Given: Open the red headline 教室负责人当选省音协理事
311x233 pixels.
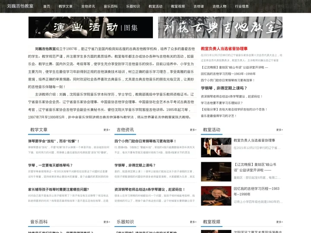Looking at the screenshot, I should tap(224, 48).
